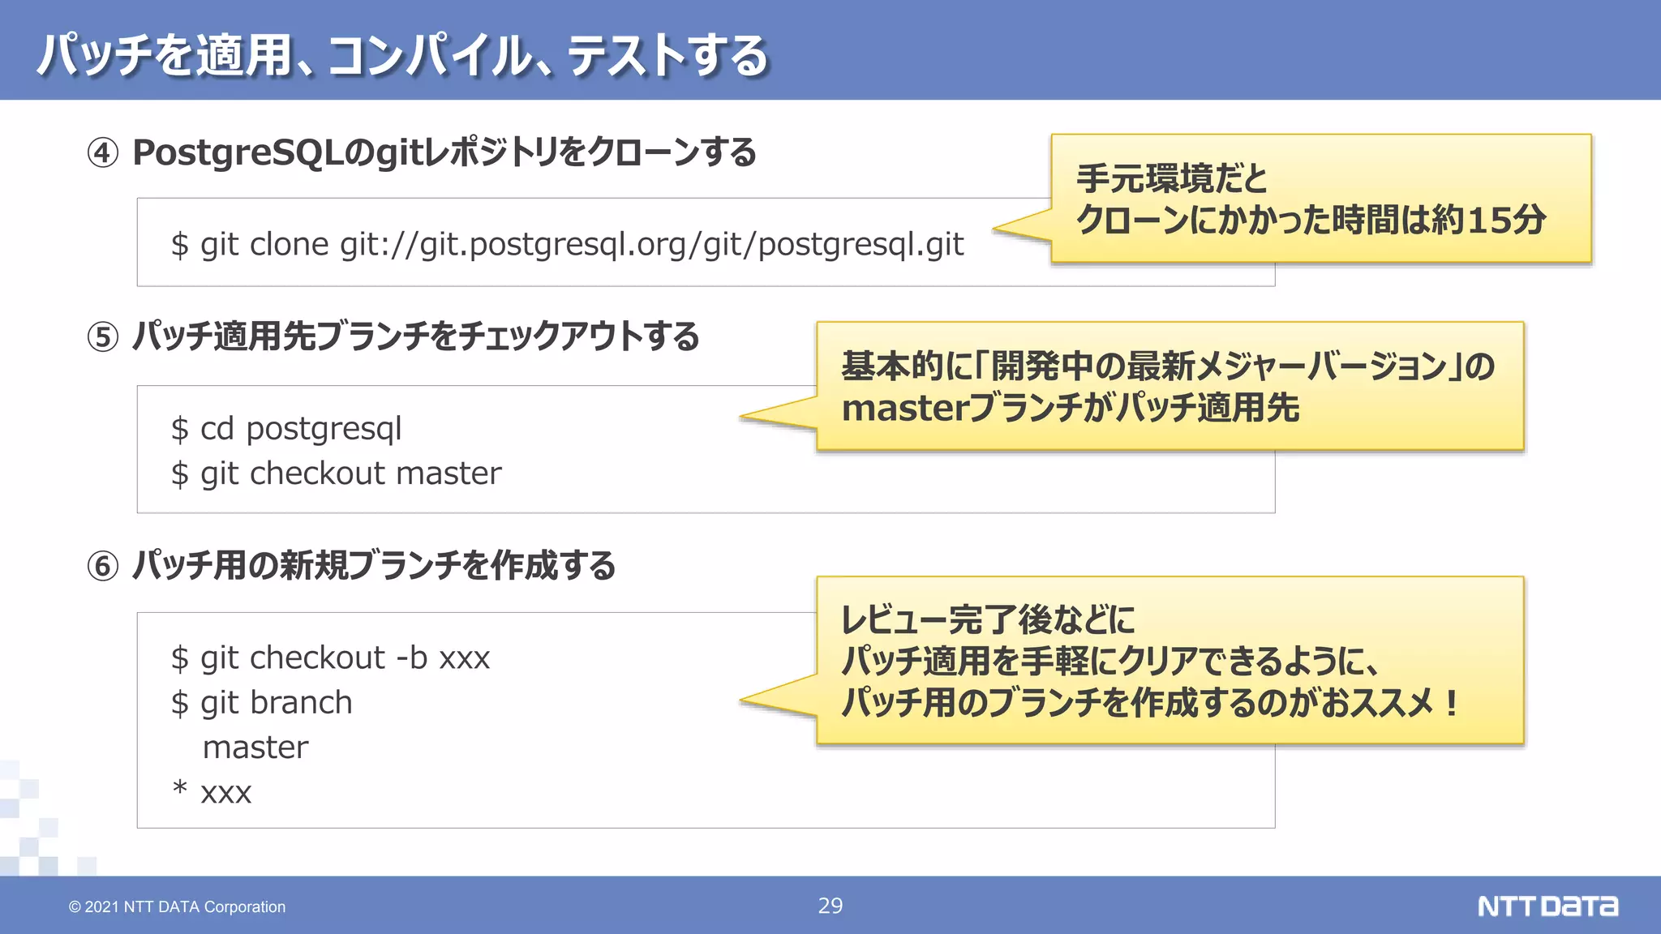Click the git clone command line
Screen dimensions: 1661x934
pos(567,244)
